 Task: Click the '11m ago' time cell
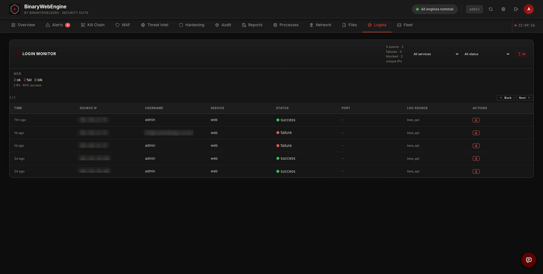point(20,120)
